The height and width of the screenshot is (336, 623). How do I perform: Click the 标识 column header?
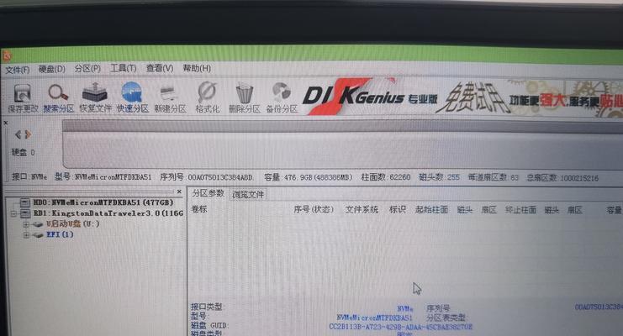pyautogui.click(x=398, y=209)
